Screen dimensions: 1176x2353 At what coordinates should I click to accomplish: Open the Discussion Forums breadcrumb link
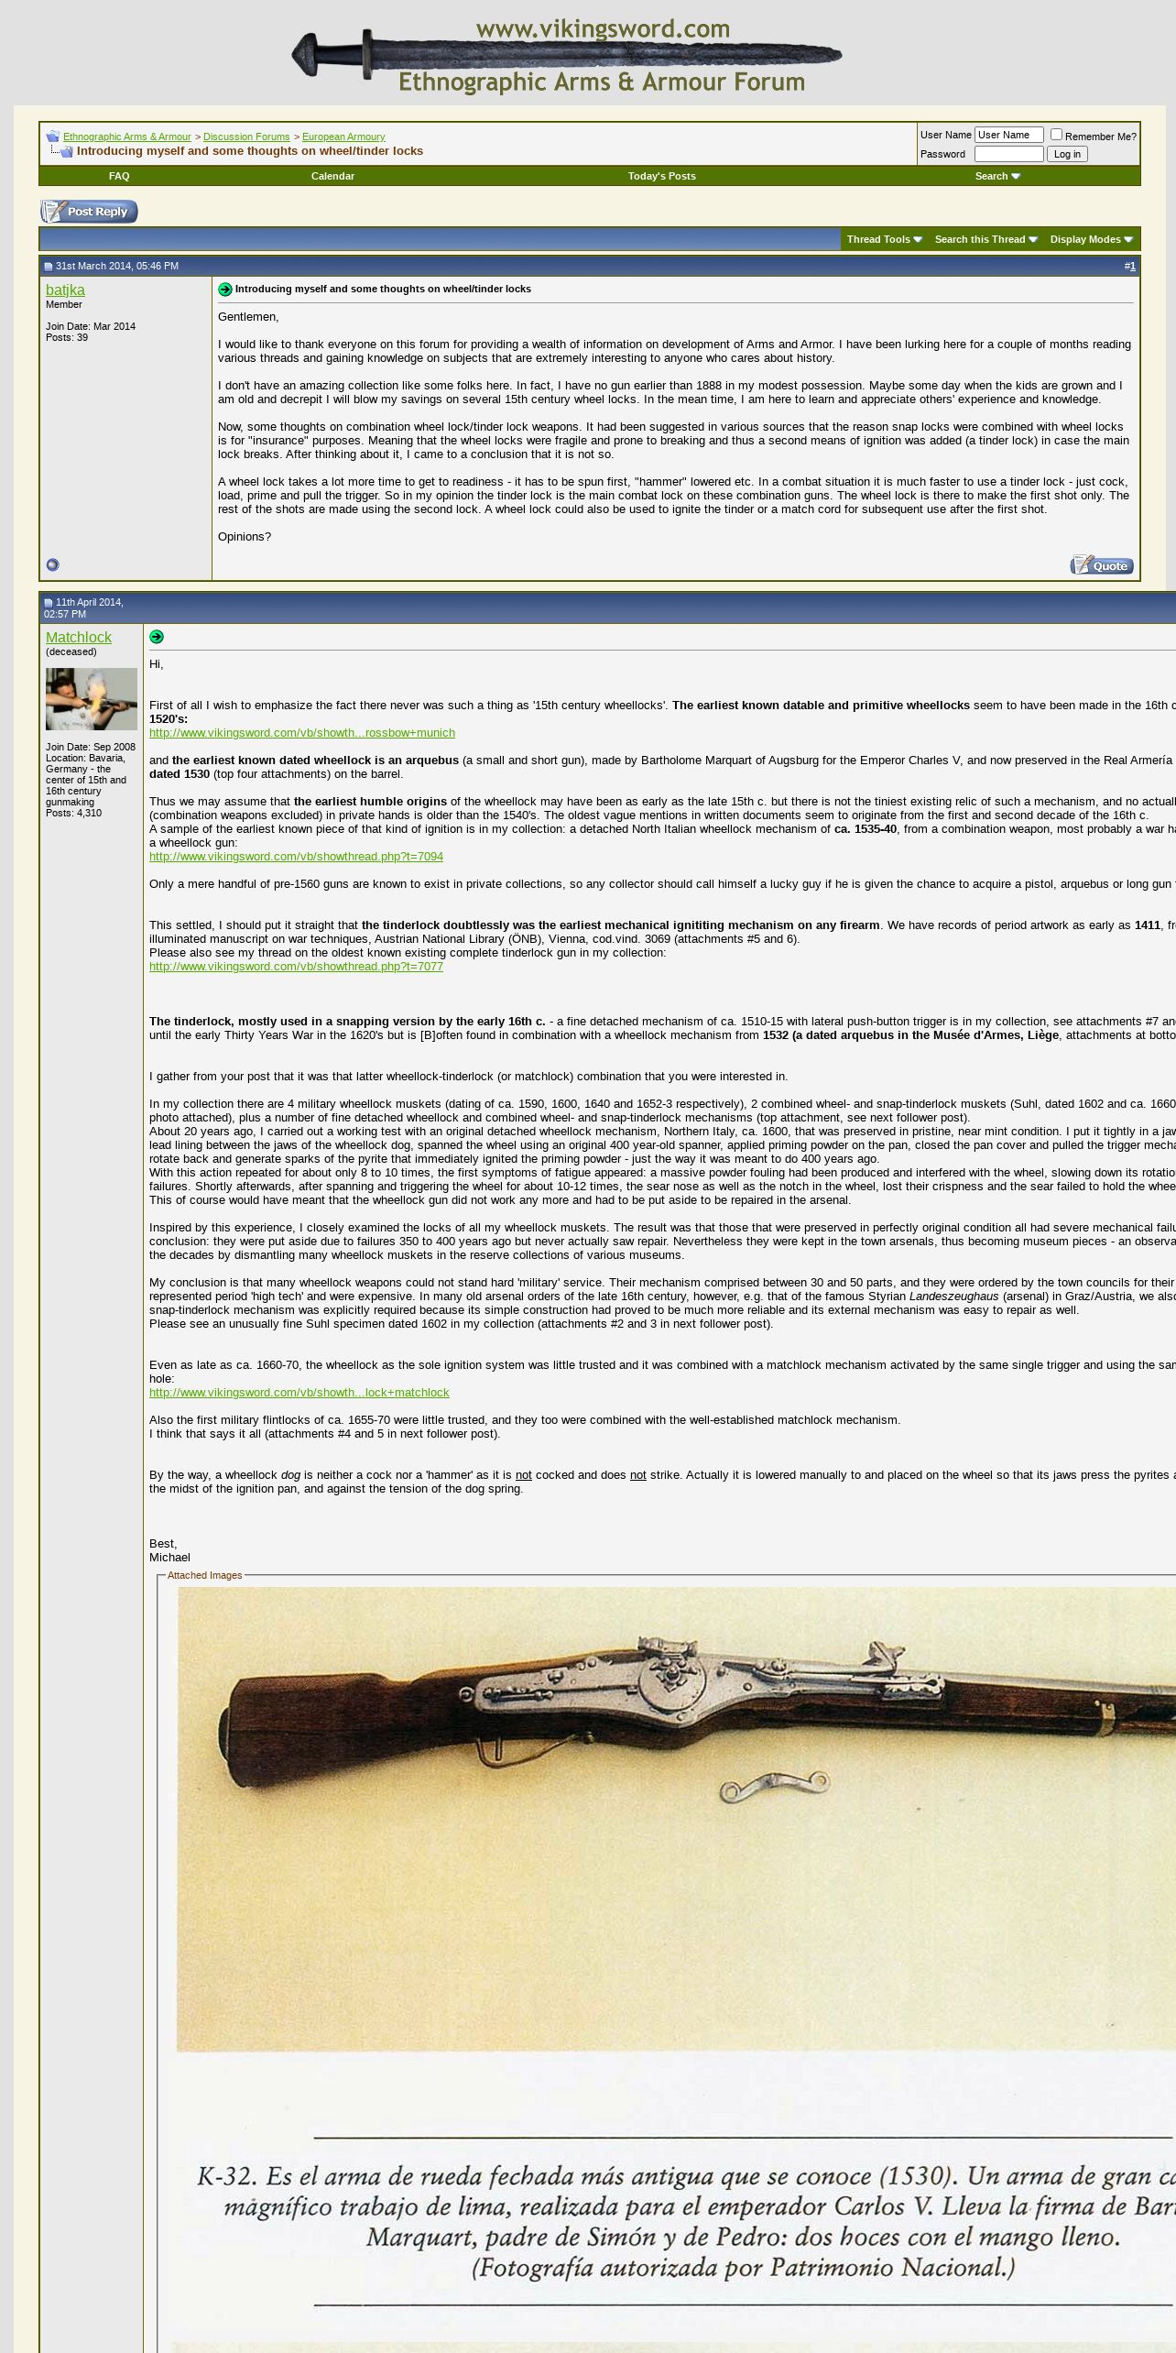[x=246, y=137]
